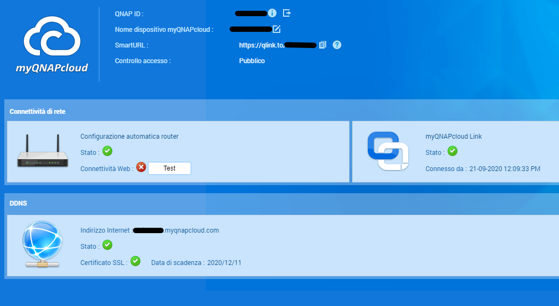
Task: Click the DDNS globe icon
Action: coord(43,244)
